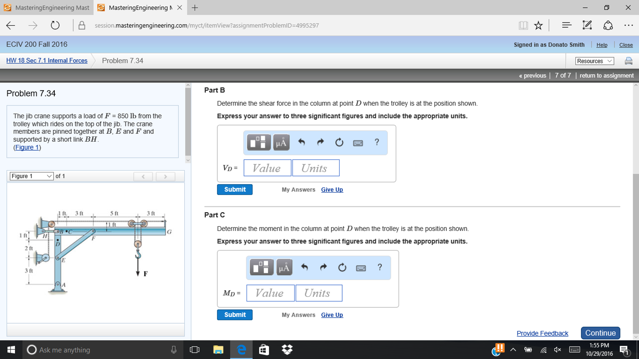Click the MD Units input field

[x=319, y=293]
